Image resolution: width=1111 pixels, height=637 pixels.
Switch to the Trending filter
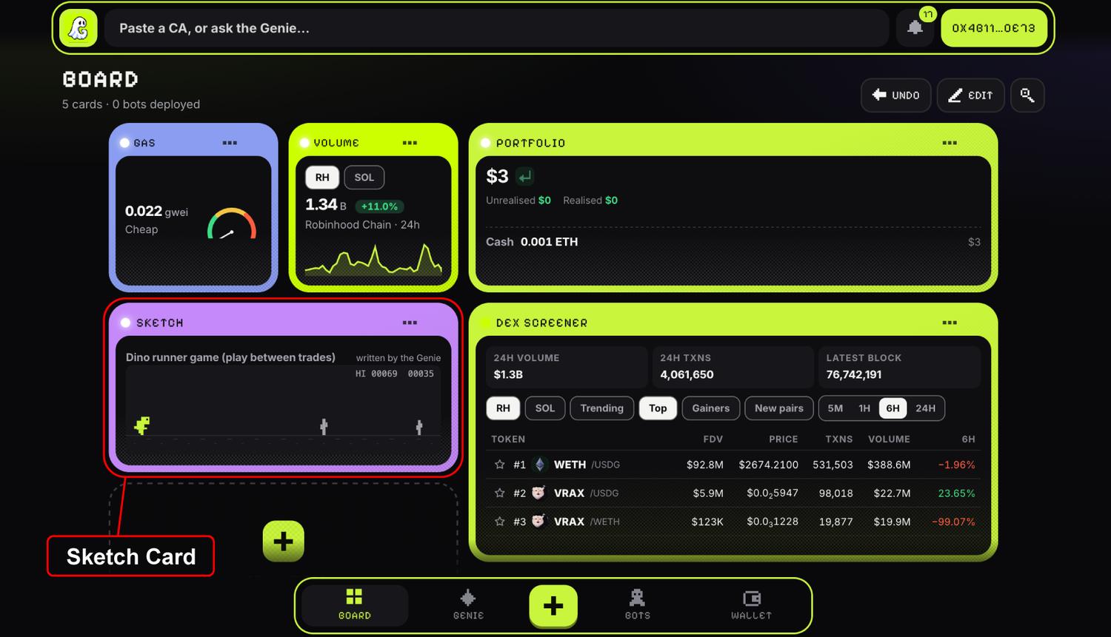pyautogui.click(x=602, y=408)
